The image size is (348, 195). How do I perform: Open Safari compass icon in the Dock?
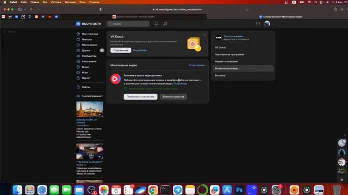click(x=42, y=190)
